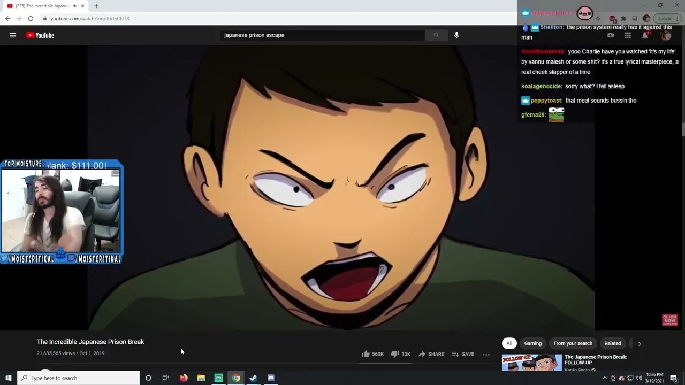Close the YouTube browser tab
Image resolution: width=685 pixels, height=385 pixels.
click(83, 6)
